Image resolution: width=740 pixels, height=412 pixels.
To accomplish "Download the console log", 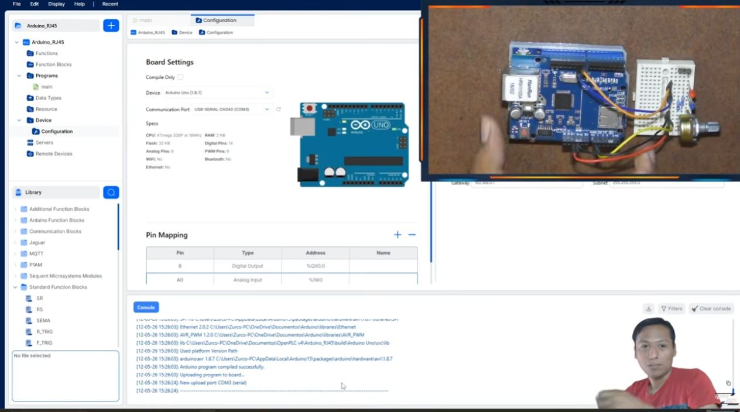I will 648,308.
